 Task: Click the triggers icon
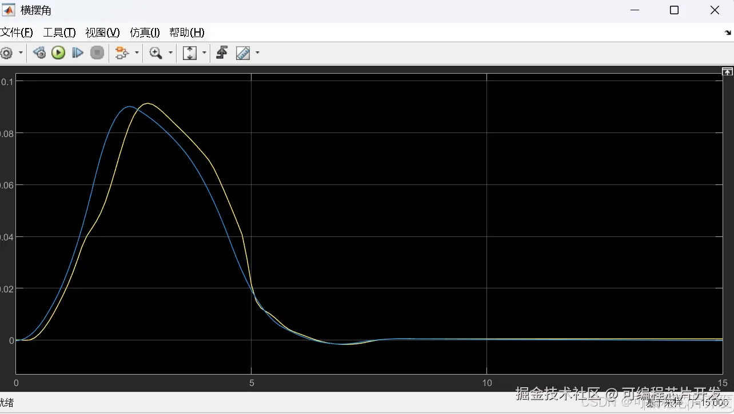coord(222,53)
